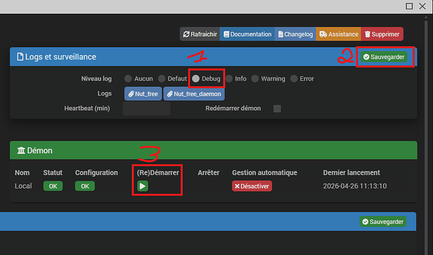
Task: Click the Dernier lancement timestamp 2026-04-26 11:13:10
Action: 355,186
